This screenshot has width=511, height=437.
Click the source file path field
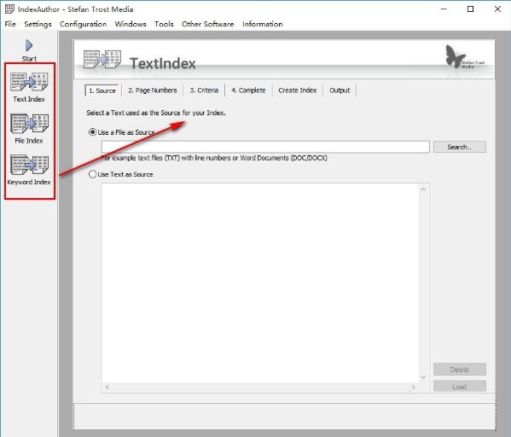point(265,147)
